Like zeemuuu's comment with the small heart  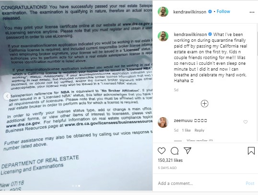(246, 122)
